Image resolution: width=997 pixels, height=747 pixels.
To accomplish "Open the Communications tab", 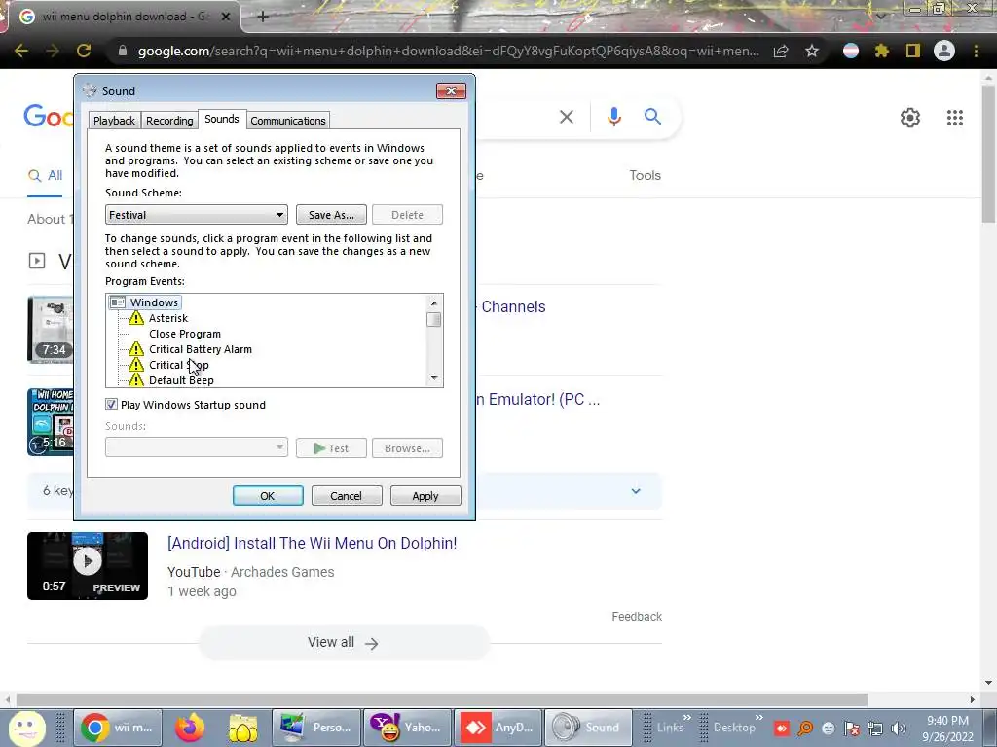I will point(287,121).
